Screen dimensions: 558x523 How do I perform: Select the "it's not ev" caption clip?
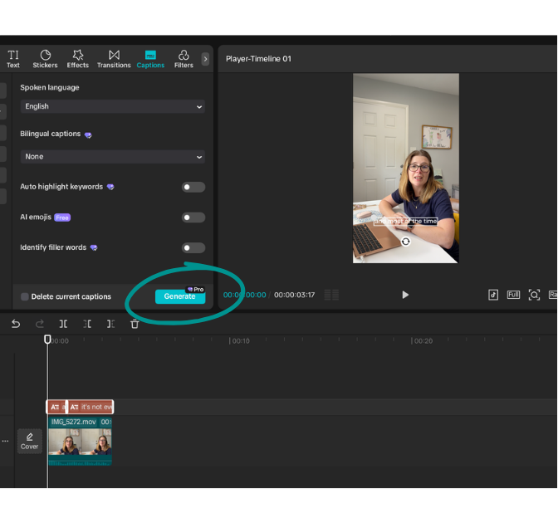91,407
